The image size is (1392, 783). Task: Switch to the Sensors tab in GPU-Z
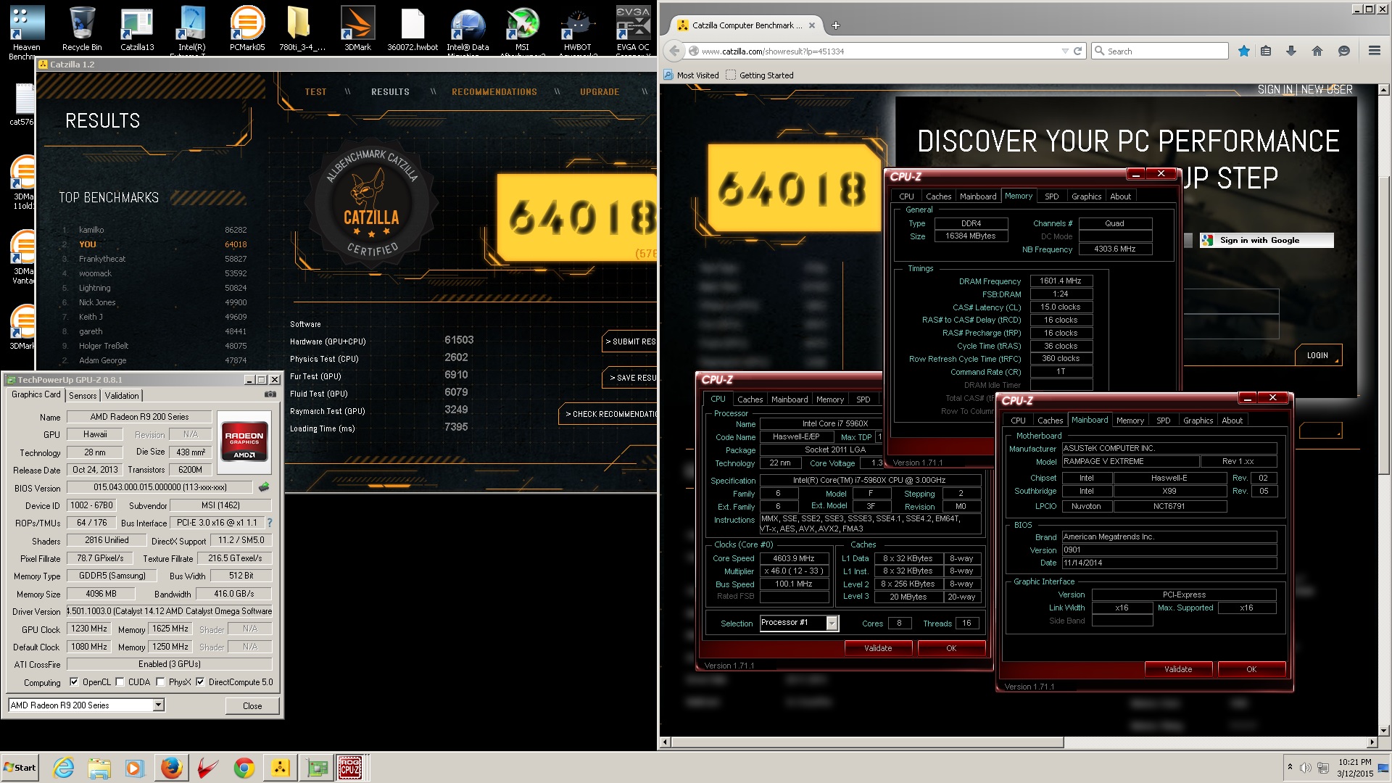point(83,395)
